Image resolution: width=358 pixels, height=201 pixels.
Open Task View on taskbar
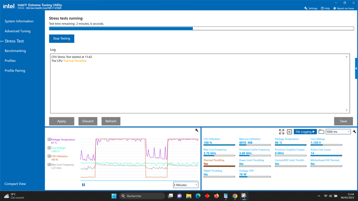[x=170, y=196]
